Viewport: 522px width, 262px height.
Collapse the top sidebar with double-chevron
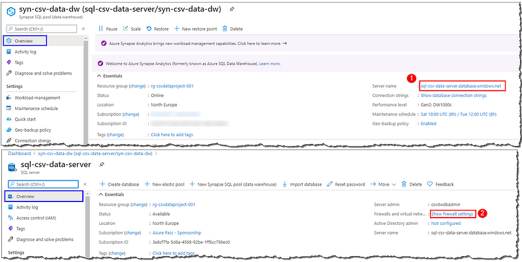[84, 29]
